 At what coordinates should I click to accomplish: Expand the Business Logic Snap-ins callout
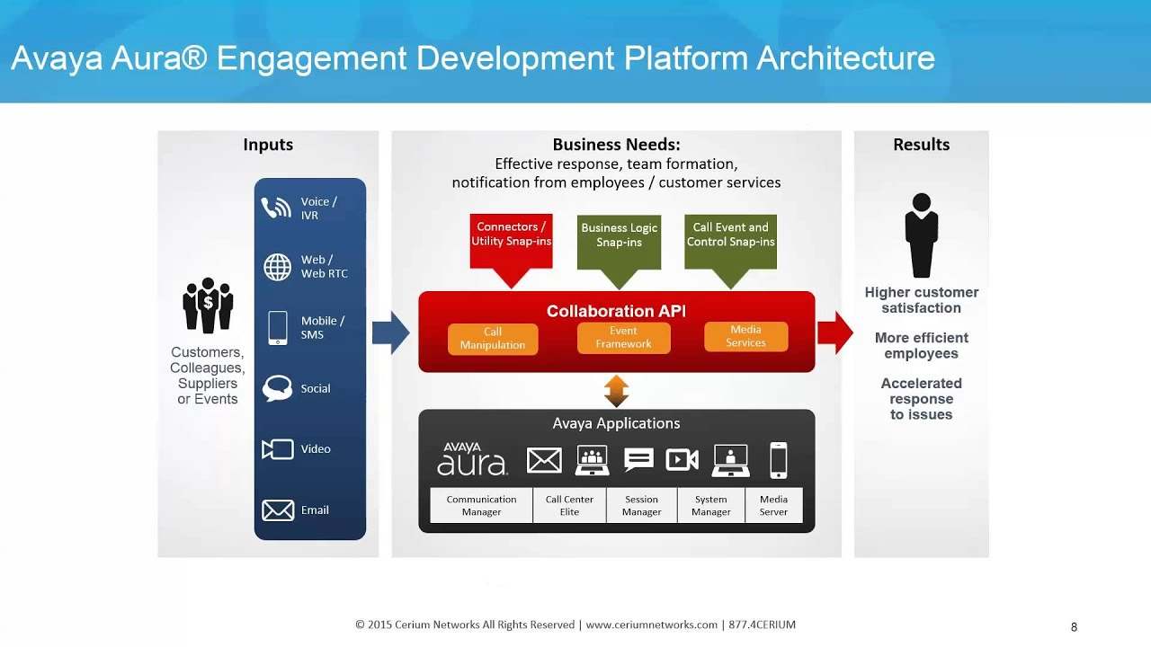[x=618, y=235]
